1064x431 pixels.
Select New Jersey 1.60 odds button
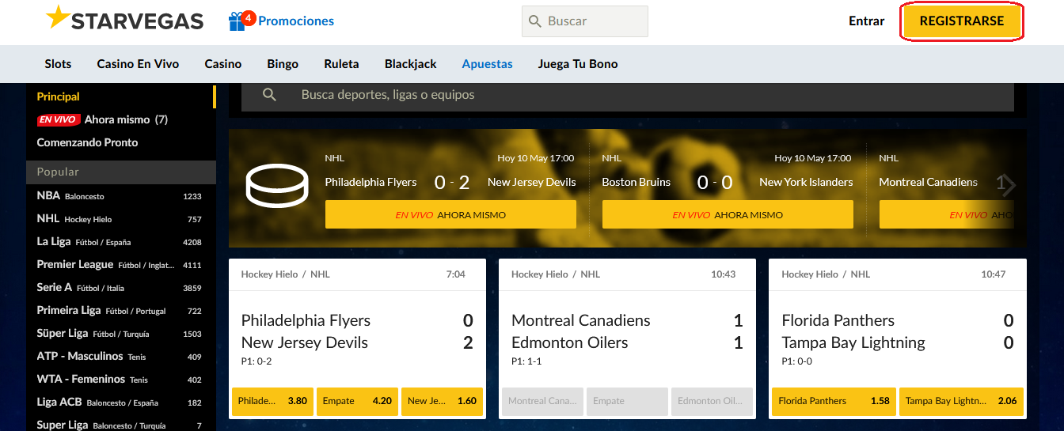point(442,401)
